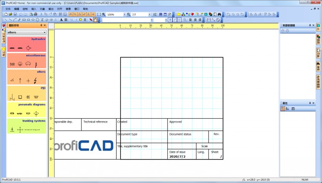The height and width of the screenshot is (183, 322).
Task: Open the first menu in menu bar
Action: (8, 9)
